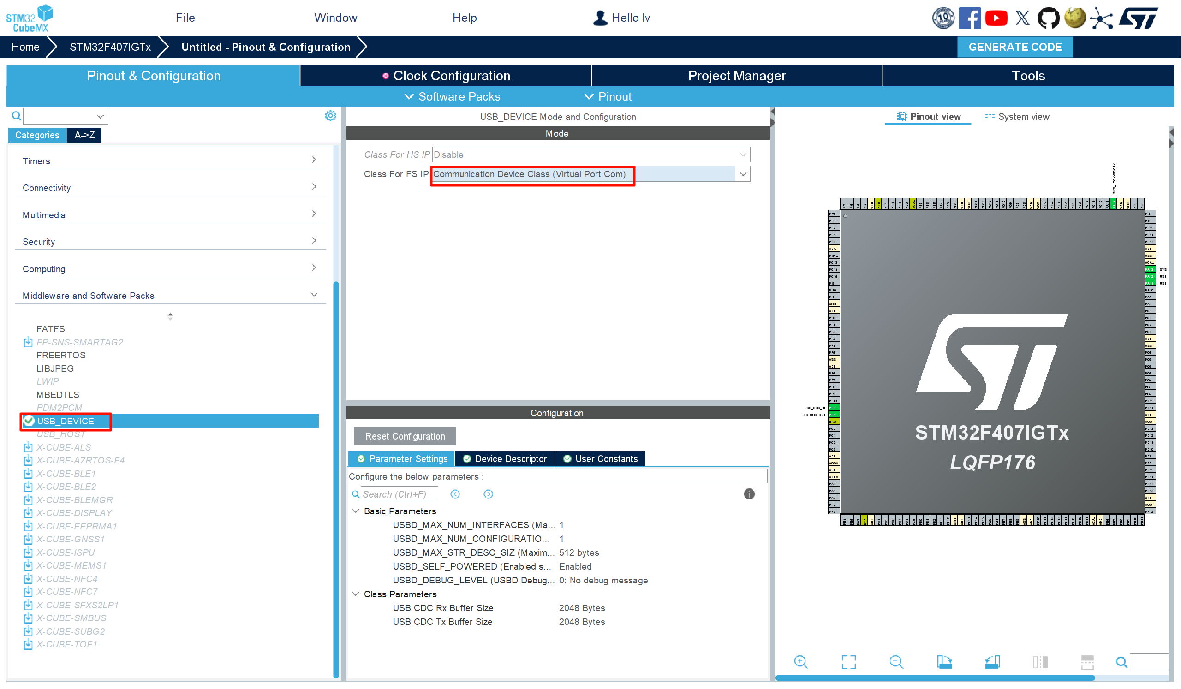Fit the chip pinout to view
Screen dimensions: 1181x689
[849, 662]
